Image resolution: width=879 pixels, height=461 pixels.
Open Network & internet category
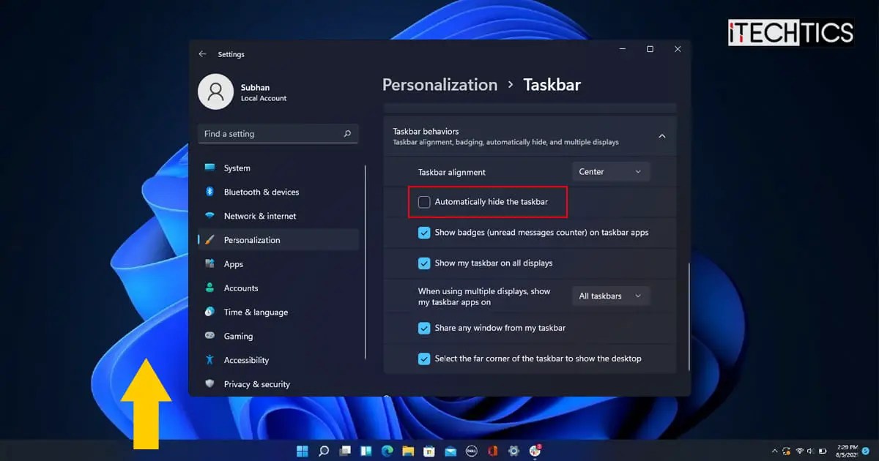coord(278,216)
